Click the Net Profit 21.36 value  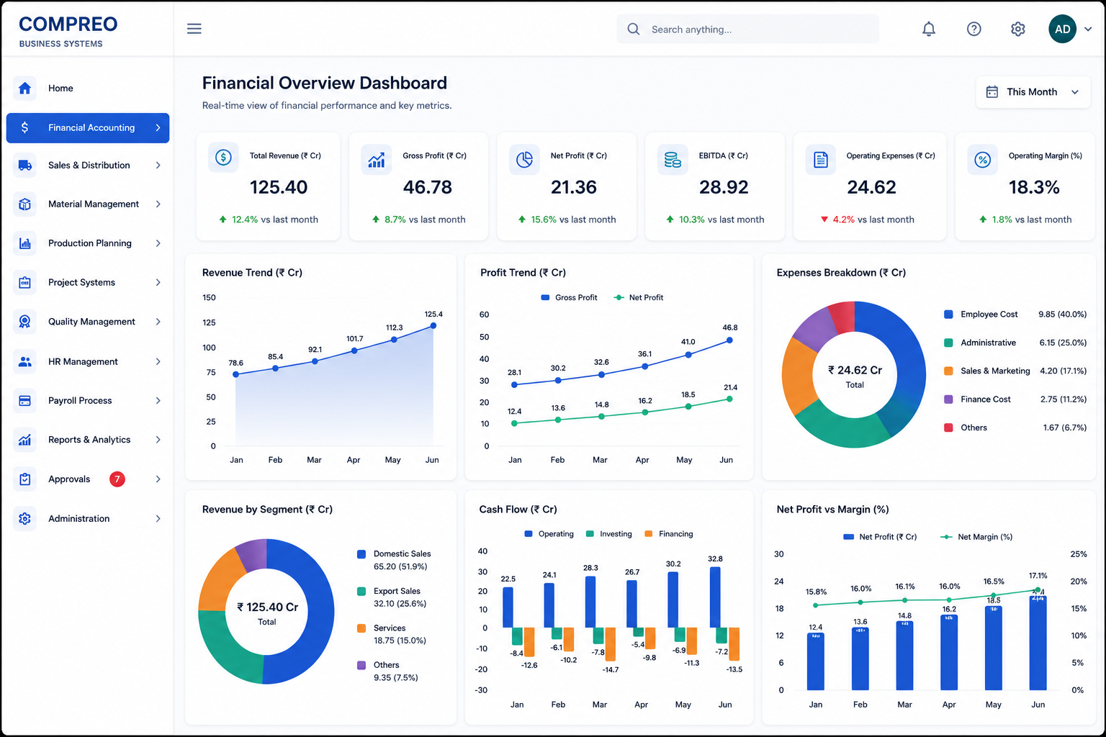tap(574, 187)
